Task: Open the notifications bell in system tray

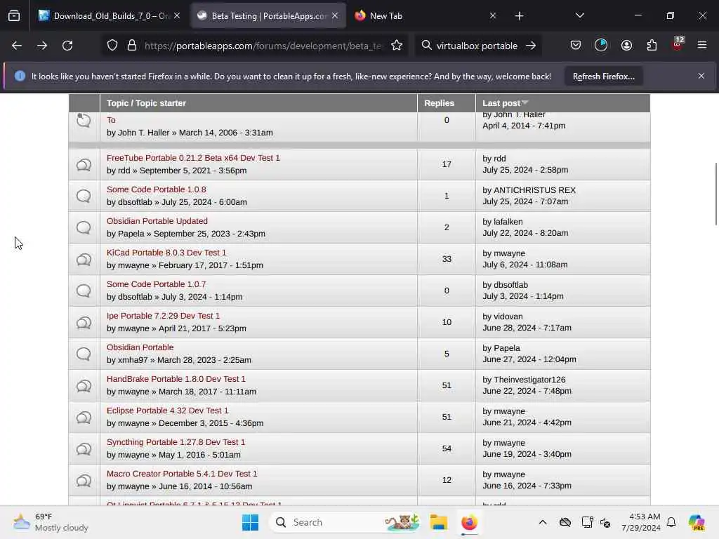Action: pyautogui.click(x=671, y=522)
